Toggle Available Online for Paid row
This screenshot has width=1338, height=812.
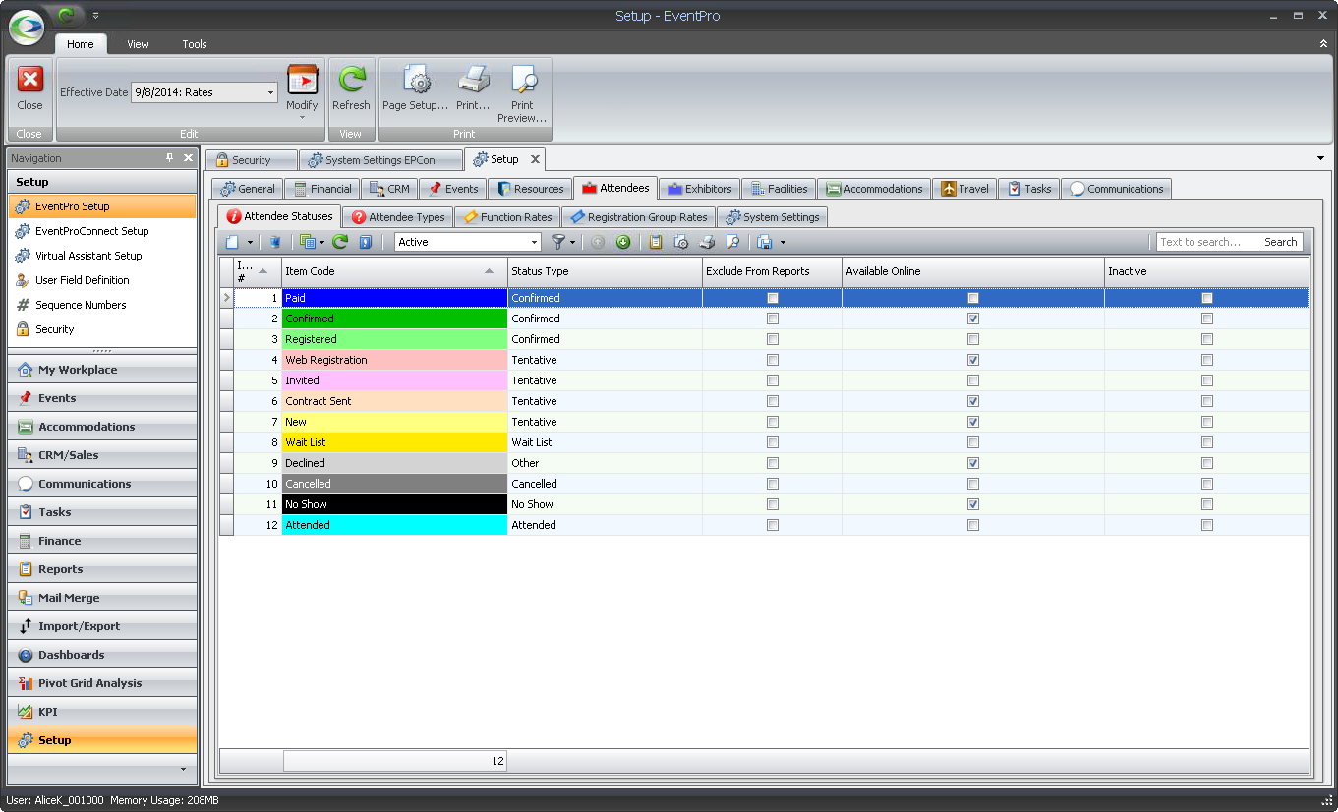(973, 298)
